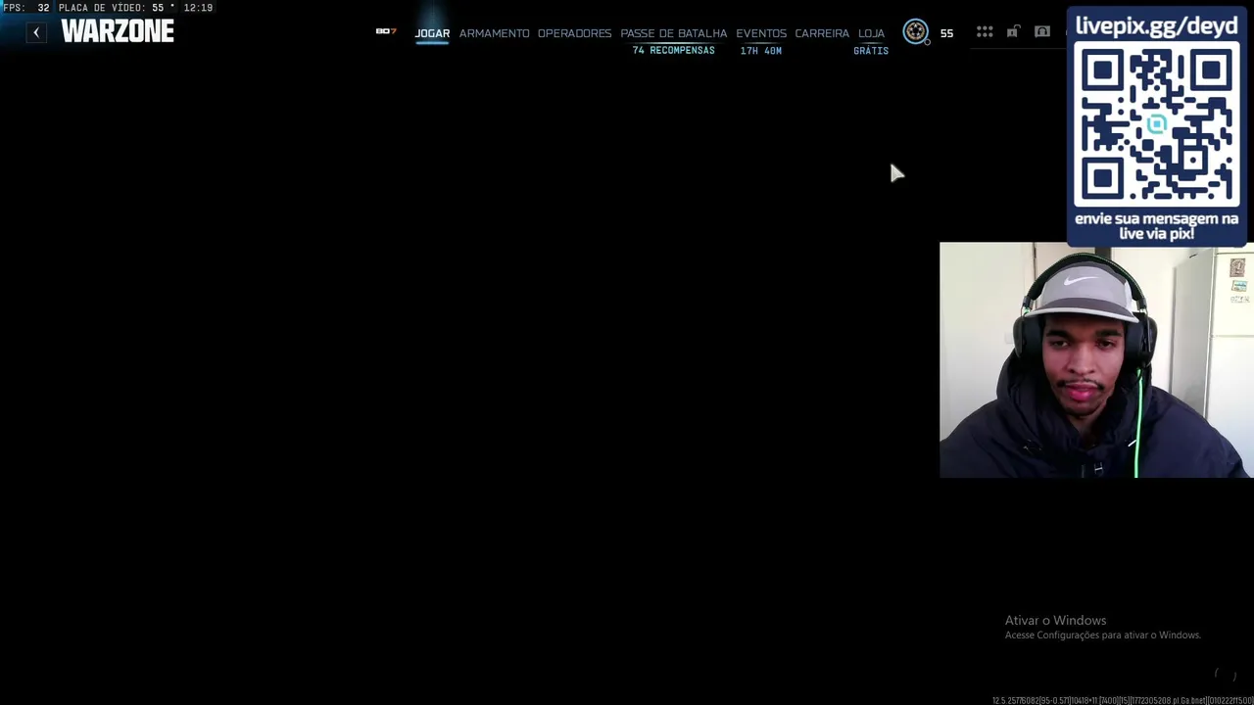1254x705 pixels.
Task: Click the padlock icon in the top bar
Action: pyautogui.click(x=1013, y=31)
